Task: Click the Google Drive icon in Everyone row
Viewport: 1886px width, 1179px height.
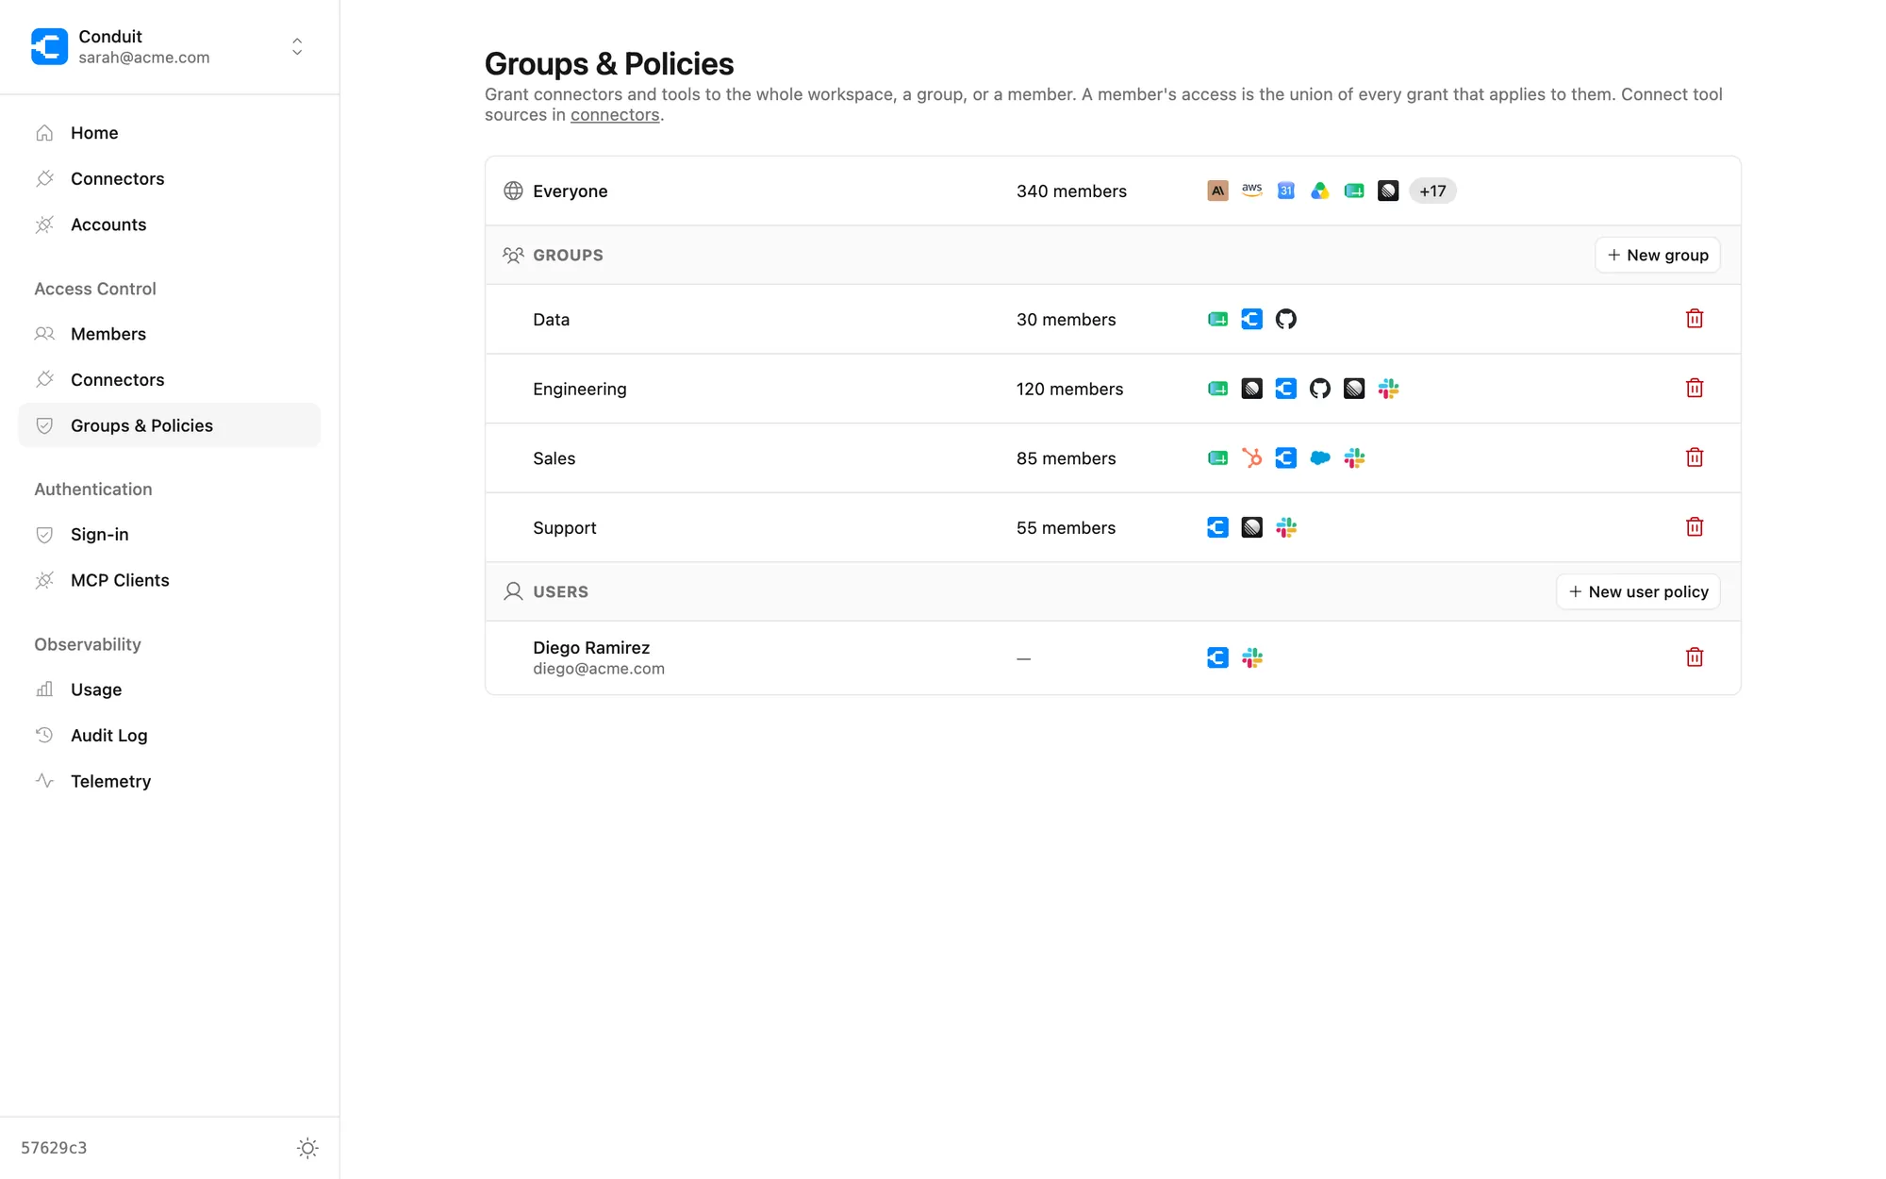Action: (x=1320, y=191)
